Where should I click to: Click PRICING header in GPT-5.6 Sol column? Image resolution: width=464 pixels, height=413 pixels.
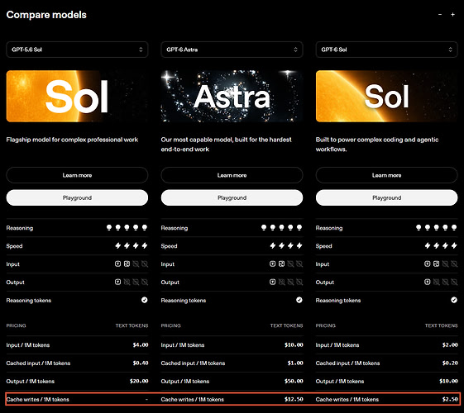pos(16,325)
